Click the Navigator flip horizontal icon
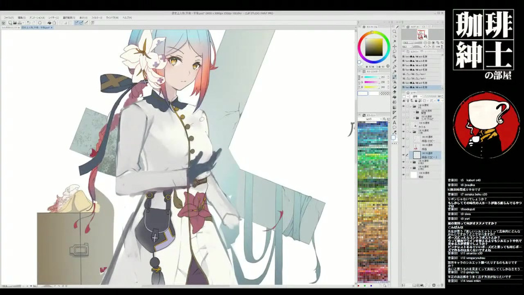Image resolution: width=524 pixels, height=295 pixels. click(x=437, y=47)
